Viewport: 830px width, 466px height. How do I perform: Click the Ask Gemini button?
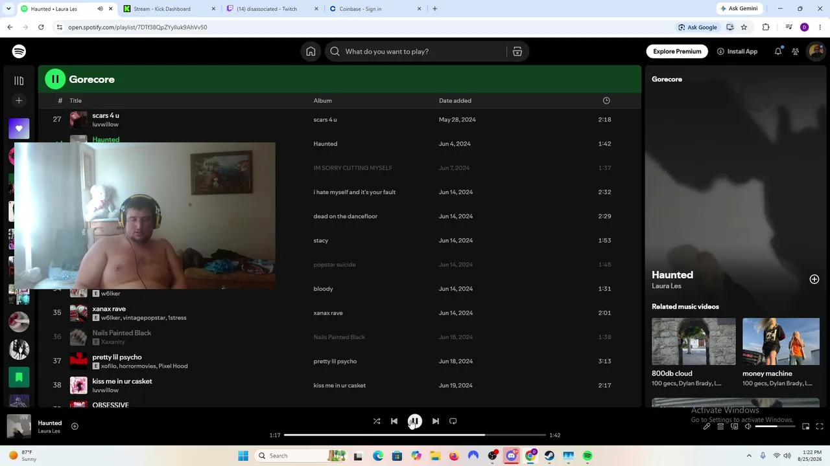click(x=739, y=9)
